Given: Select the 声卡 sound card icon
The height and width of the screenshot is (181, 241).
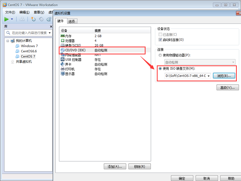Looking at the screenshot, I should tap(63, 64).
